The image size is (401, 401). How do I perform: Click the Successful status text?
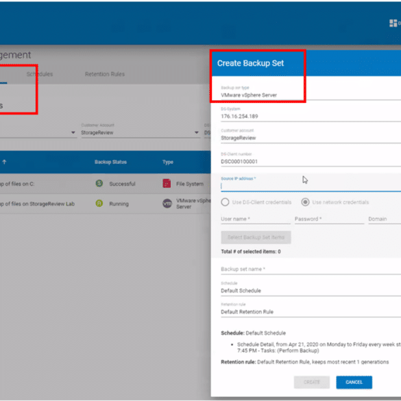coord(122,184)
